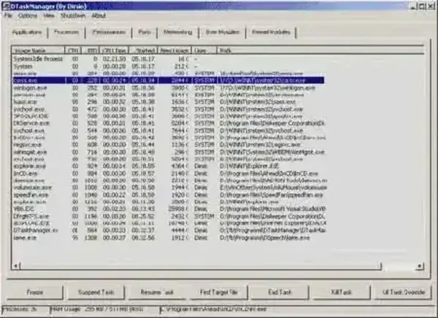Select the DkService.exe process row
This screenshot has height=318, width=438.
tap(169, 123)
